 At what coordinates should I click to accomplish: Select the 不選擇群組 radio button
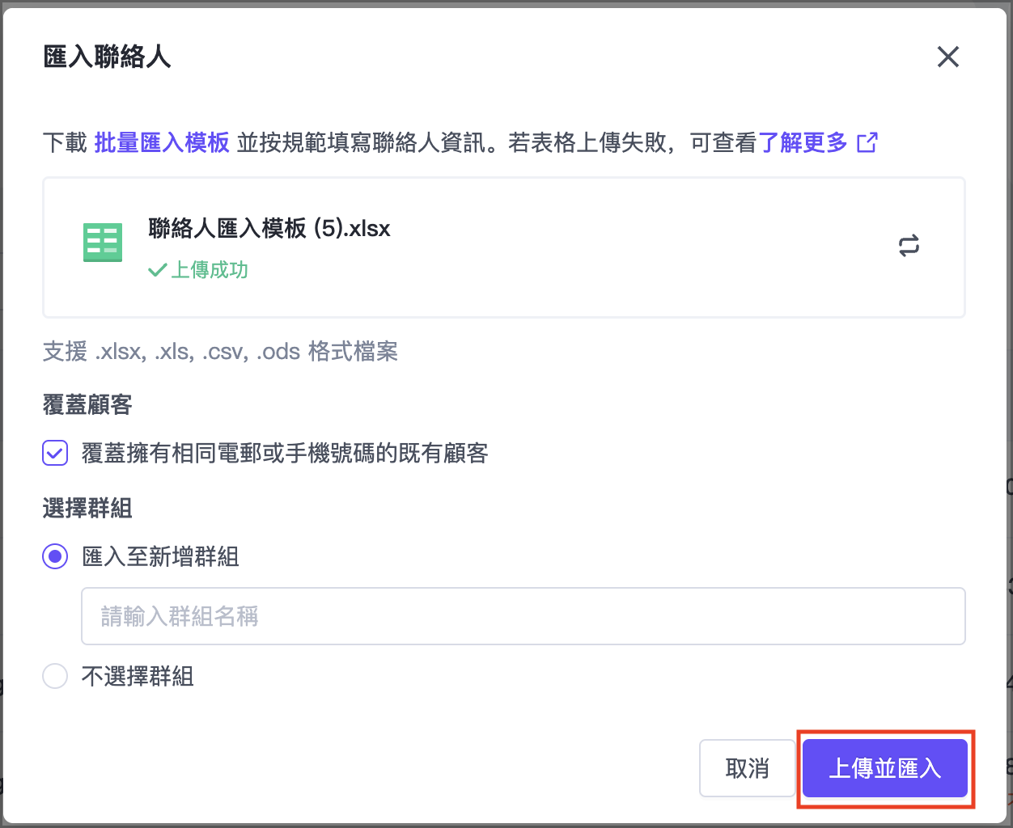pos(55,676)
